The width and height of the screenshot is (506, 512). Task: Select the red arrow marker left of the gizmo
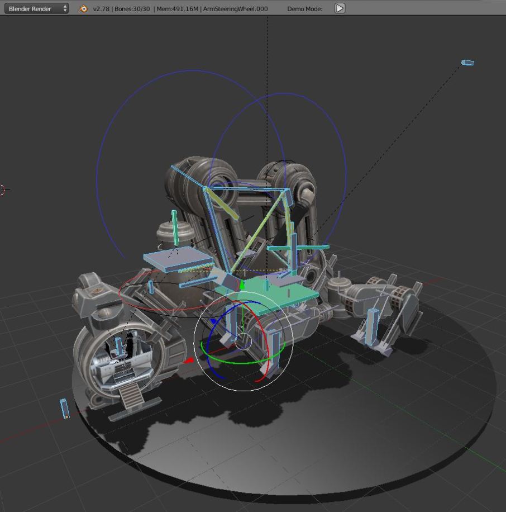point(190,361)
